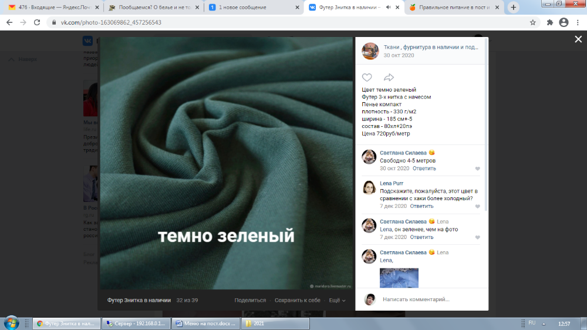Switch RU language indicator in tray
This screenshot has width=587, height=330.
[x=532, y=323]
